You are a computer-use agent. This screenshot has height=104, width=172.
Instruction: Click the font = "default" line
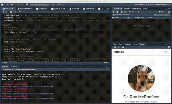[12, 42]
